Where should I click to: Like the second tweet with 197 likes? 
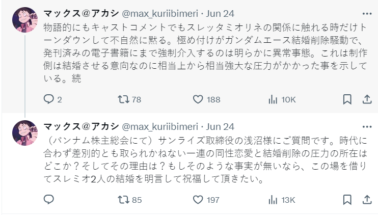[199, 200]
